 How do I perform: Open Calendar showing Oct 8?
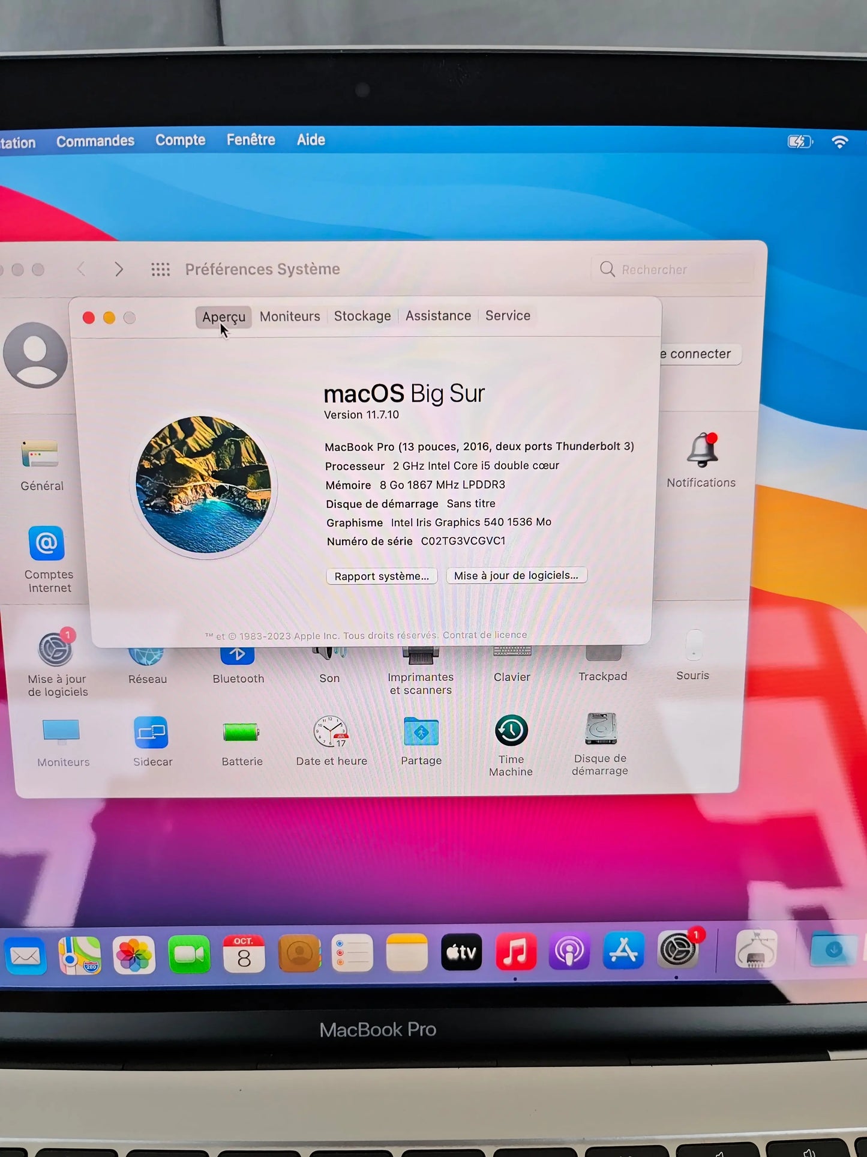(244, 953)
